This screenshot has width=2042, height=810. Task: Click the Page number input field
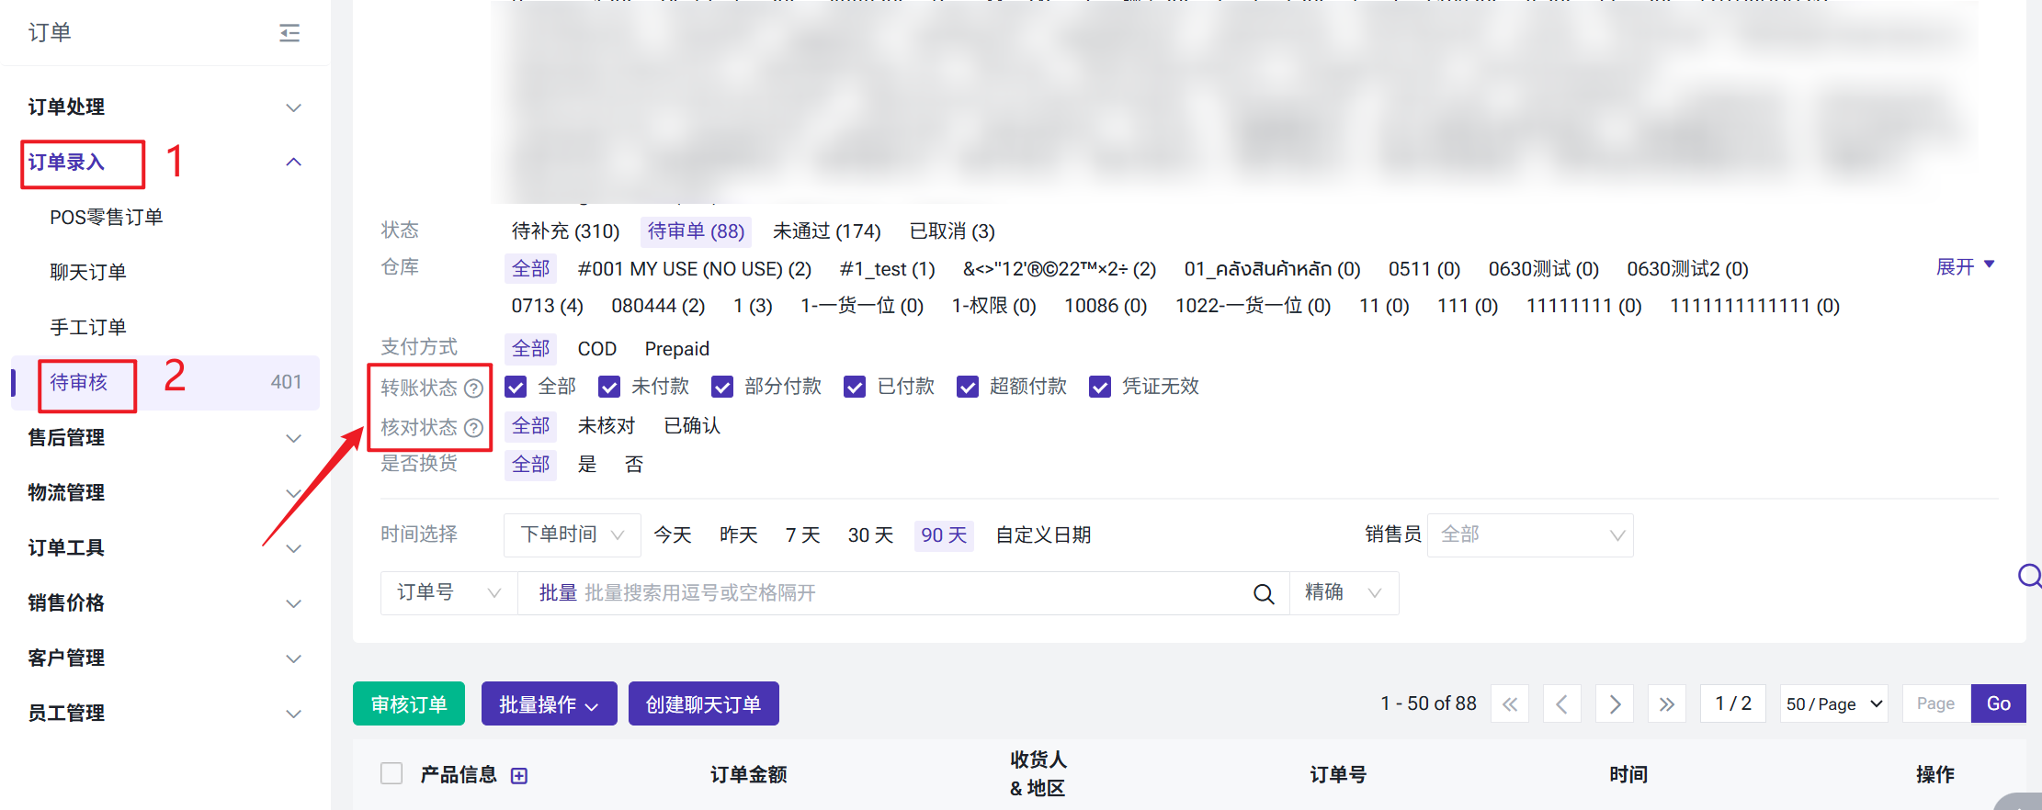click(1936, 704)
